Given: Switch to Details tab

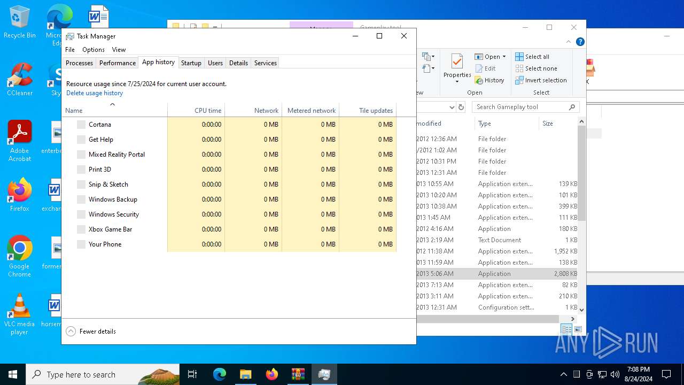Looking at the screenshot, I should click(x=238, y=63).
